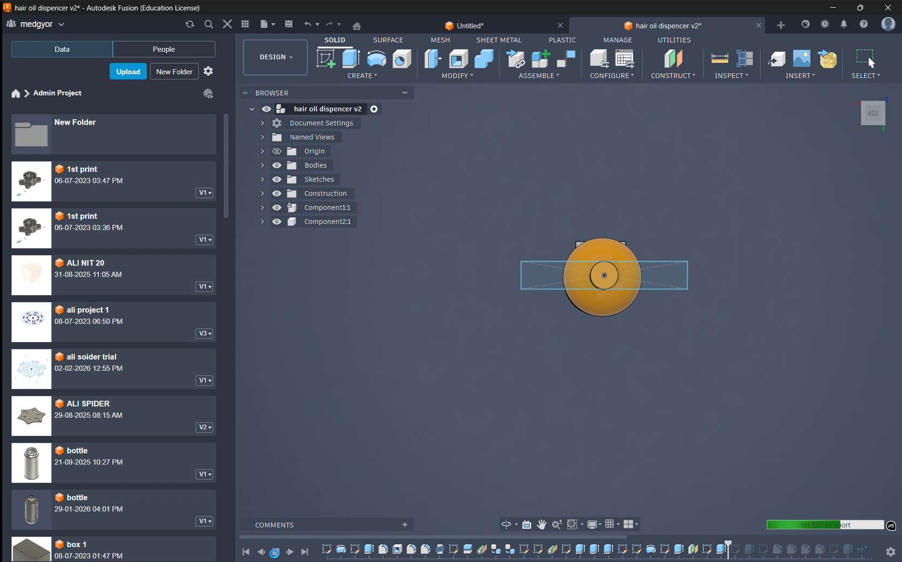902x562 pixels.
Task: Click the Create Sketch tool icon
Action: (326, 58)
